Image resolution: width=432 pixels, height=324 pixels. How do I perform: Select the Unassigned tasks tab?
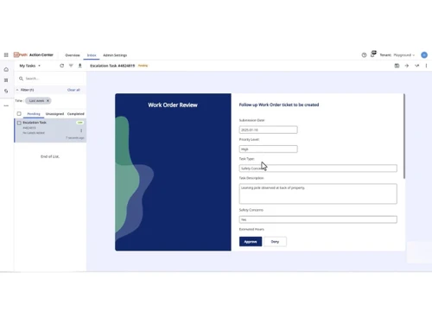pos(54,114)
